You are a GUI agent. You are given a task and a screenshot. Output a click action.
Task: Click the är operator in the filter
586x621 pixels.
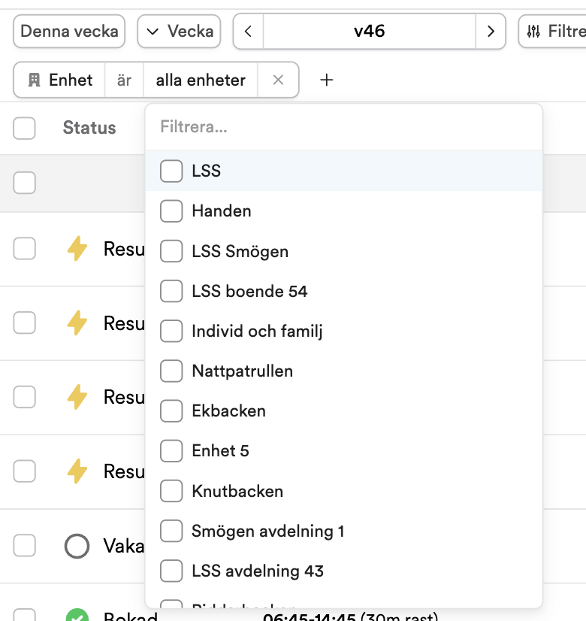[x=124, y=80]
